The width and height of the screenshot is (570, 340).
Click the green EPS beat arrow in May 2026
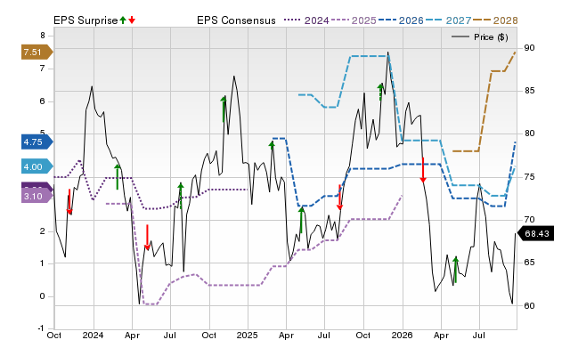[x=456, y=270]
